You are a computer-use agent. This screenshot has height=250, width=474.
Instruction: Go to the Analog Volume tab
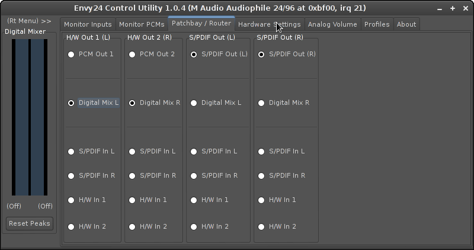332,24
